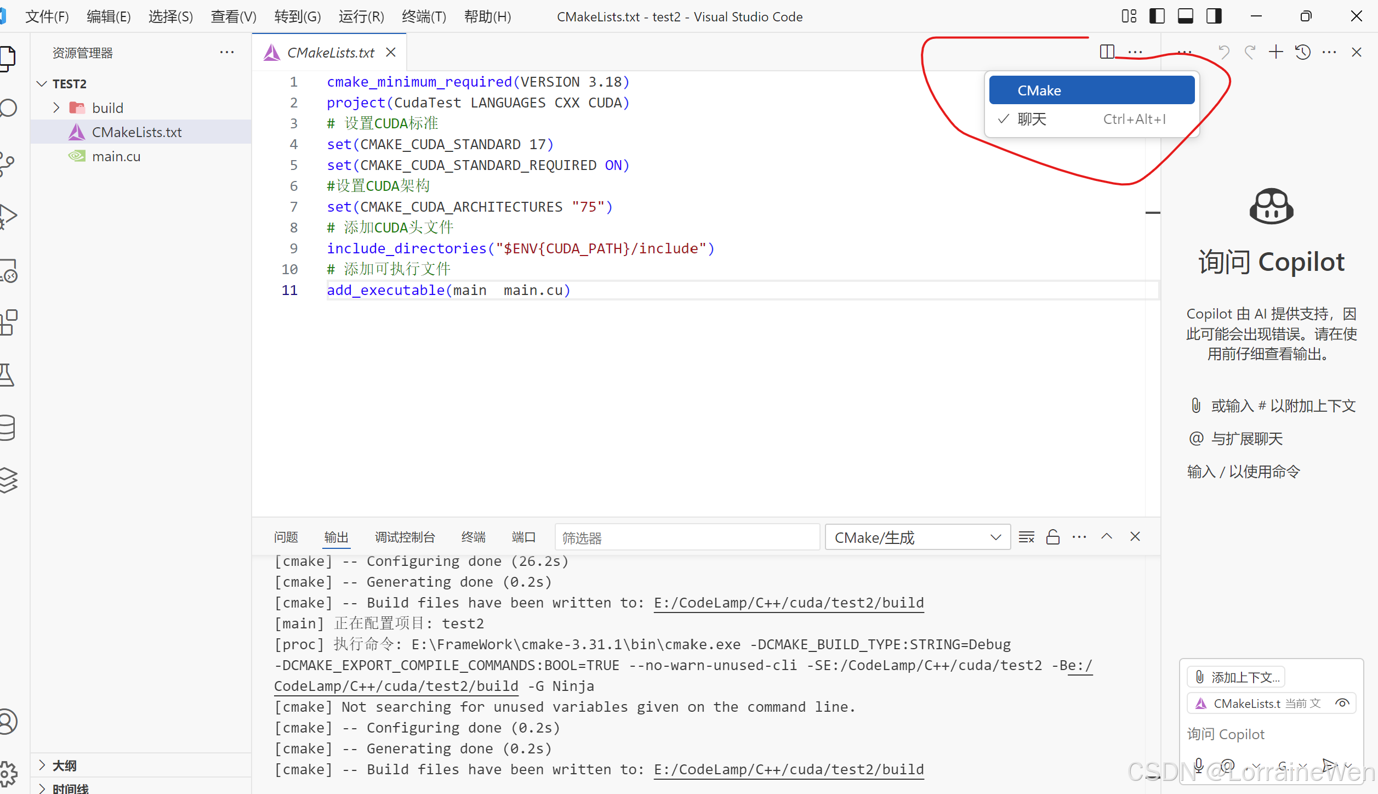Image resolution: width=1378 pixels, height=794 pixels.
Task: Open the Extensions view in activity bar
Action: pos(9,322)
